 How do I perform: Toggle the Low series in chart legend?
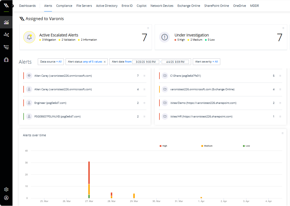[246, 146]
